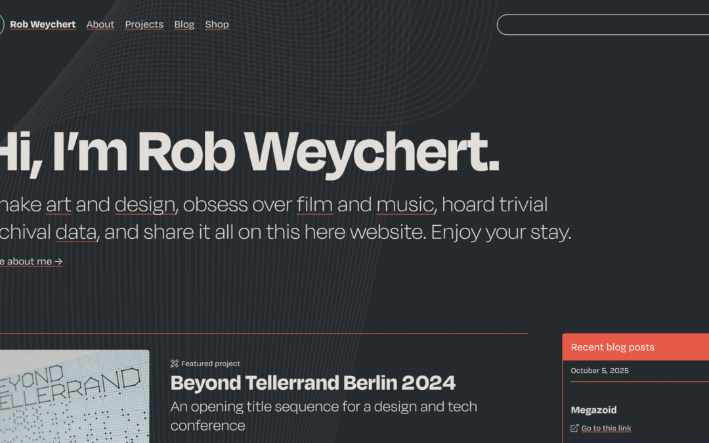709x443 pixels.
Task: Click the "Rob Weychert" site name link
Action: coord(43,24)
